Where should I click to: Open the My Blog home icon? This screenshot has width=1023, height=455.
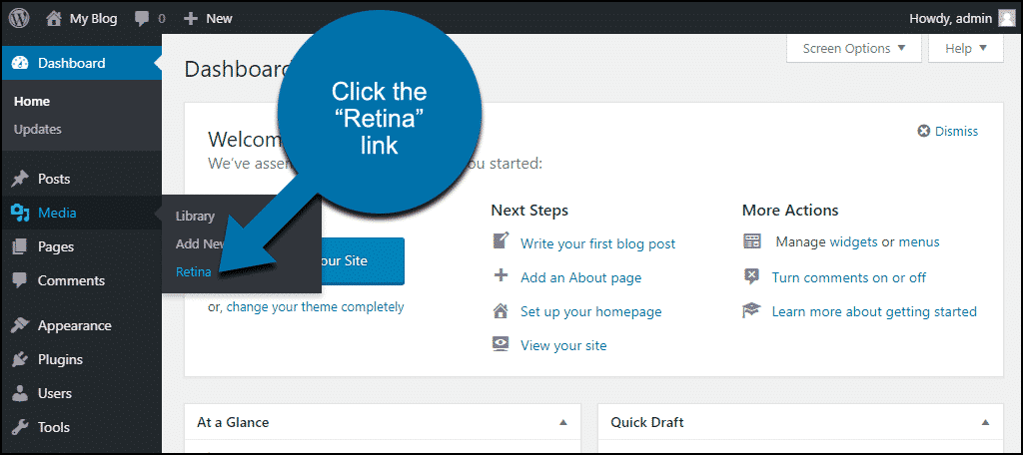point(55,19)
